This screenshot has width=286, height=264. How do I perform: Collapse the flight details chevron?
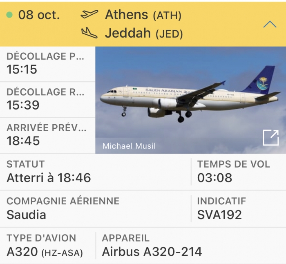pos(270,24)
